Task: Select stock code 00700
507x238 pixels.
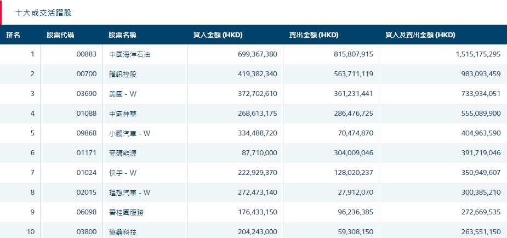Action: pyautogui.click(x=87, y=74)
